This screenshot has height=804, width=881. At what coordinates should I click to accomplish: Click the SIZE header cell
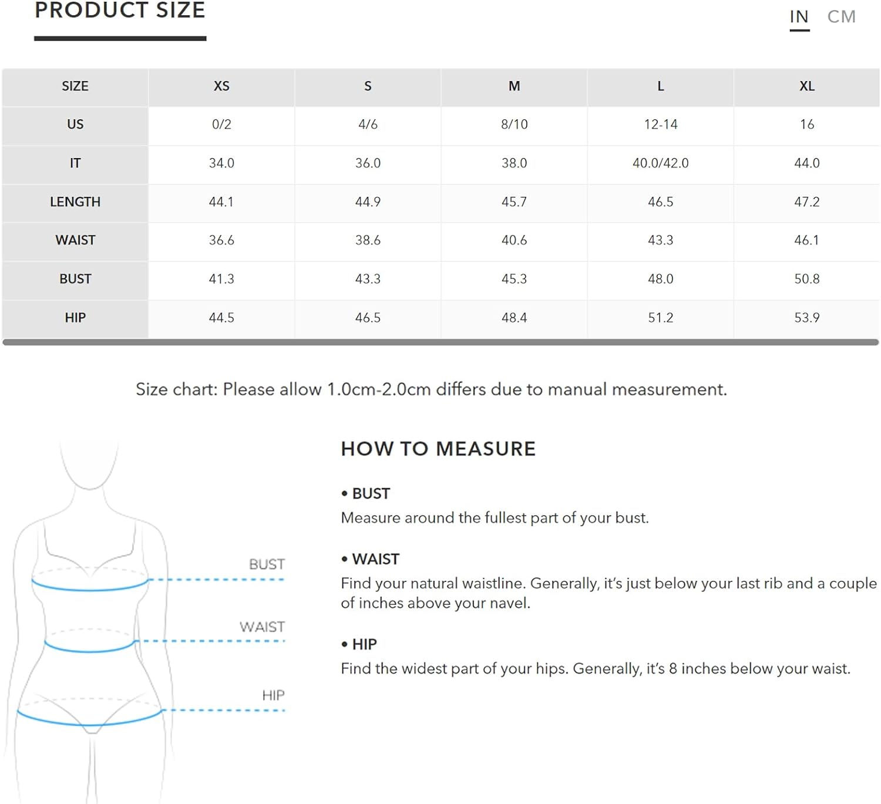75,86
